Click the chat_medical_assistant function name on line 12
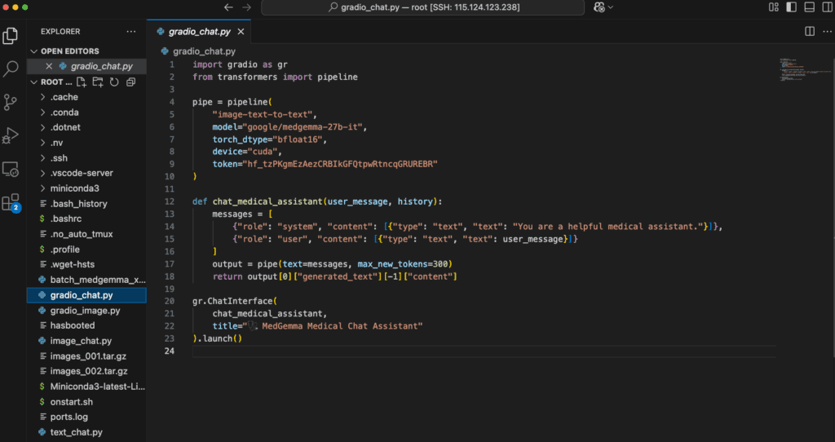Screen dimensions: 835x442 [x=267, y=201]
